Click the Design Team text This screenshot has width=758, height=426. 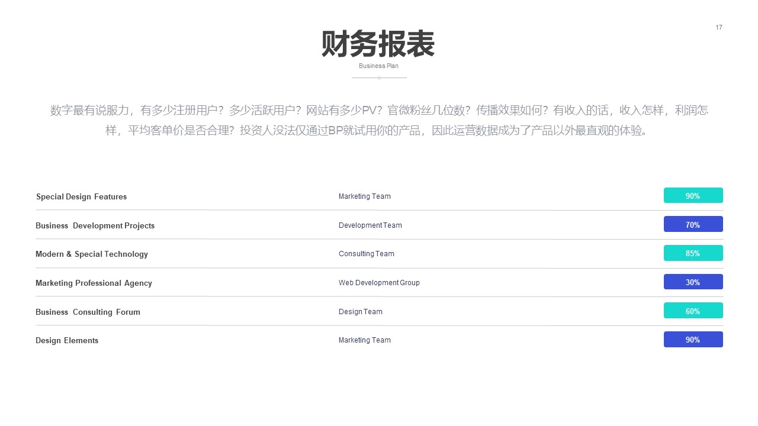tap(361, 312)
